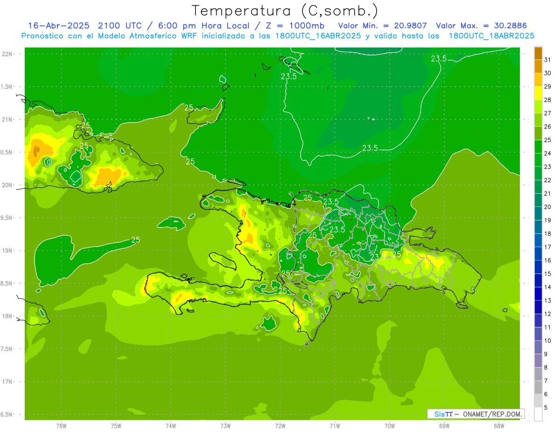Click the "21N" latitude axis label
The image size is (560, 432).
[x=7, y=119]
